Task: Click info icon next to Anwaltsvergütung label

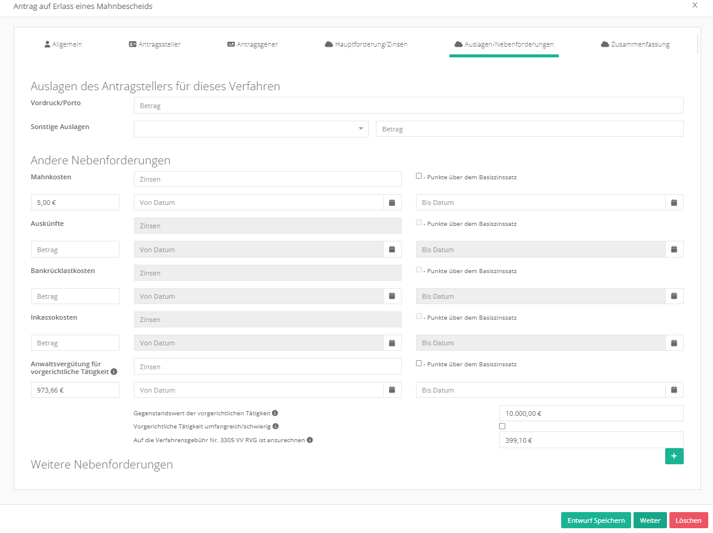Action: coord(114,372)
